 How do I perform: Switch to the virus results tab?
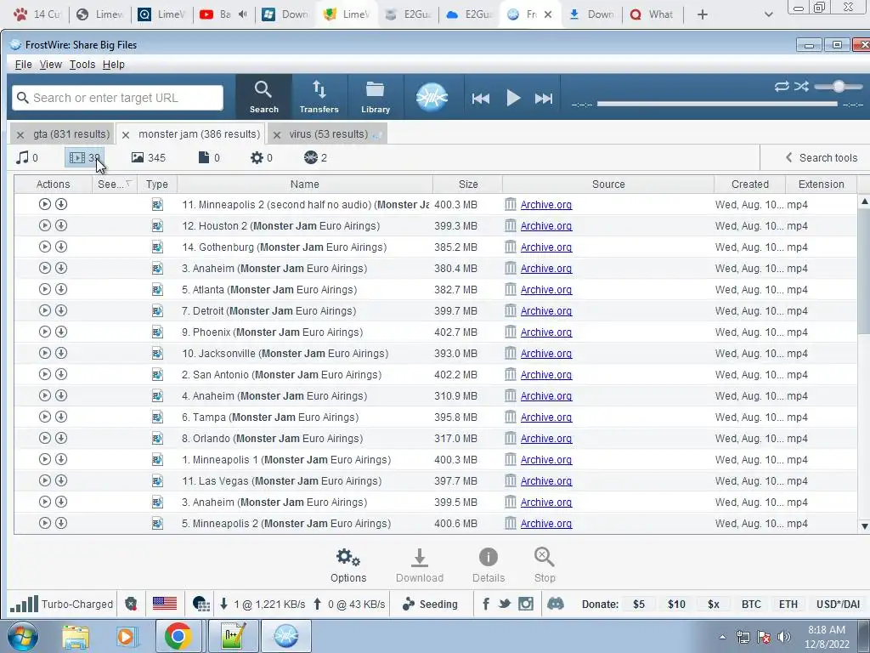pos(328,133)
